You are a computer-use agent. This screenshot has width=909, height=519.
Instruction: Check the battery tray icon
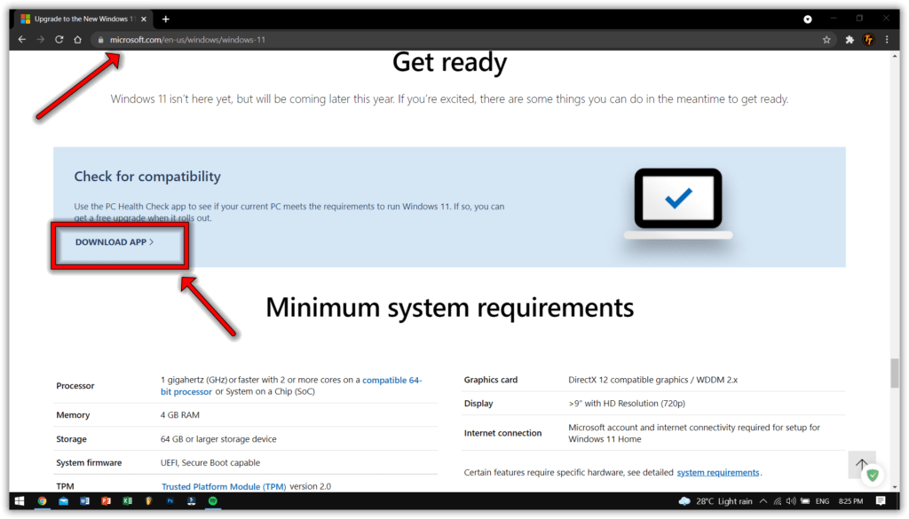(x=805, y=501)
